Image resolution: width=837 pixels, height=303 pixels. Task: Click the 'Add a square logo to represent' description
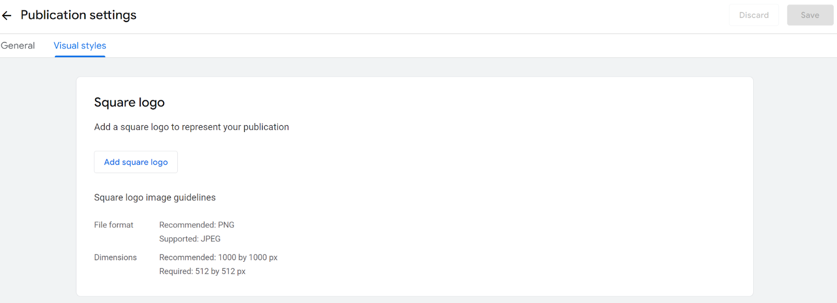coord(191,127)
